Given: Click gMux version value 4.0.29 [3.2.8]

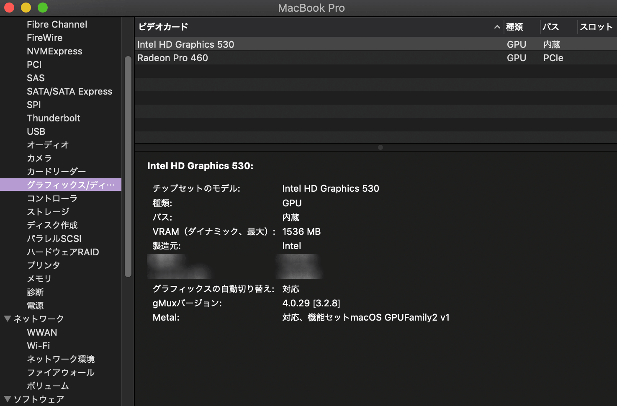Looking at the screenshot, I should tap(311, 303).
